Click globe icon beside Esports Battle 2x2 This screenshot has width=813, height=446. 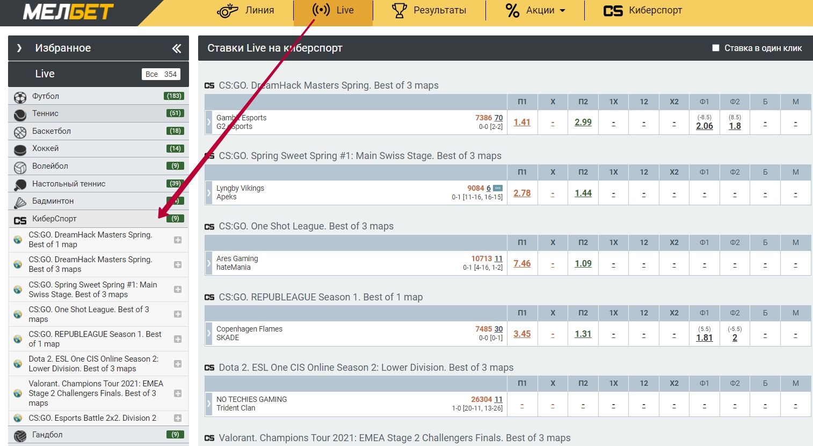point(18,418)
